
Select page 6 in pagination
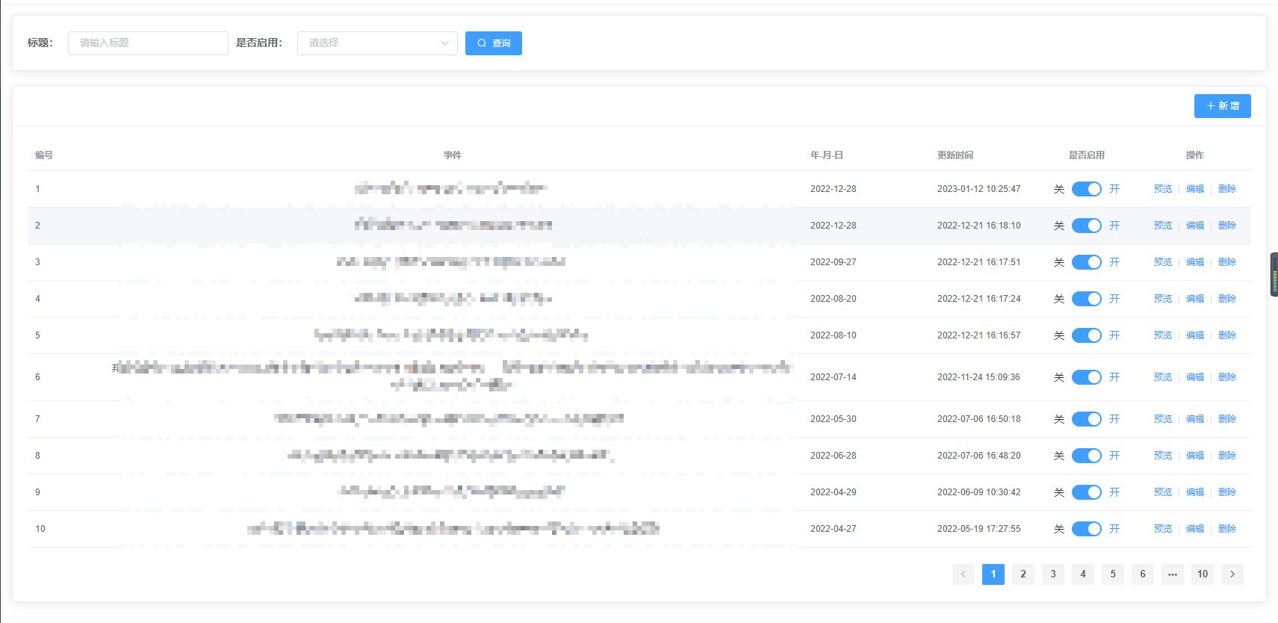[x=1143, y=574]
